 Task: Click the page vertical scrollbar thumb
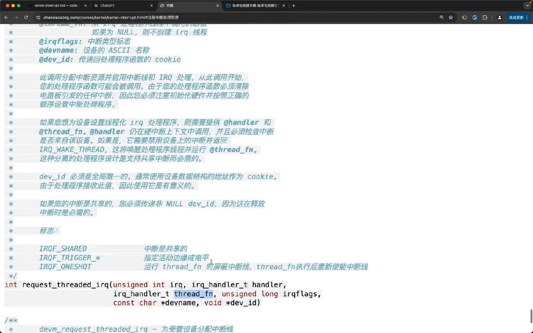click(531, 316)
